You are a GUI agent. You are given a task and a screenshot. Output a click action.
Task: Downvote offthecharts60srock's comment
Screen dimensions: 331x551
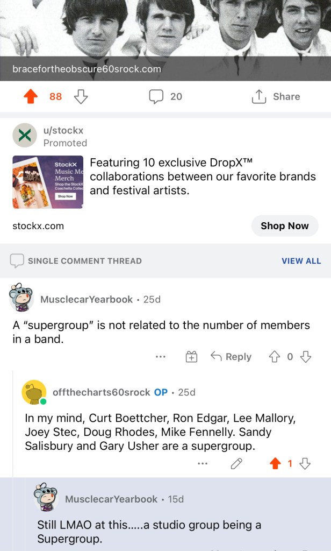tap(305, 464)
